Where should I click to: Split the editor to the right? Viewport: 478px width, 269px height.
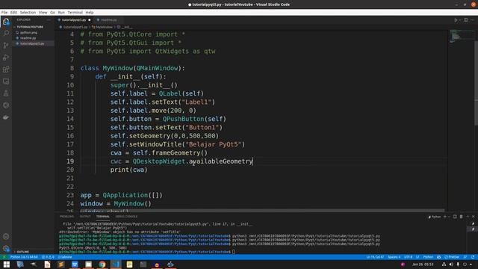(x=466, y=20)
